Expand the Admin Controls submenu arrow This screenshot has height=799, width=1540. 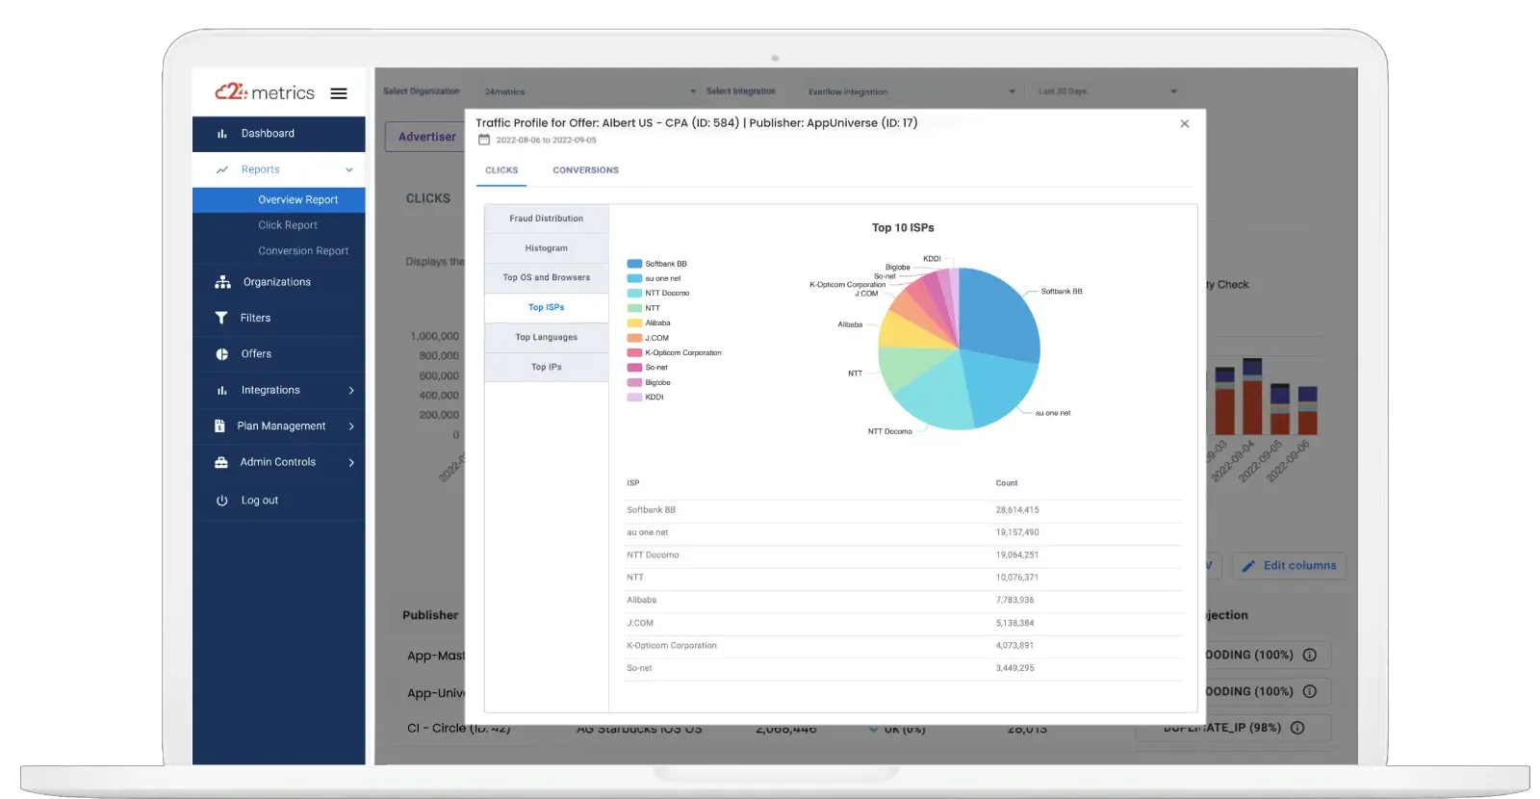[x=351, y=462]
